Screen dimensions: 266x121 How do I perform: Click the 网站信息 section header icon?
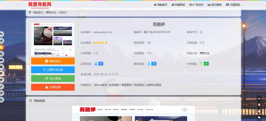pos(31,101)
